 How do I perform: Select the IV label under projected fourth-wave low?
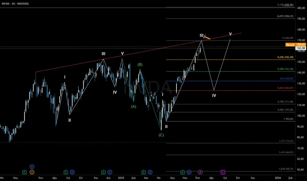point(214,95)
